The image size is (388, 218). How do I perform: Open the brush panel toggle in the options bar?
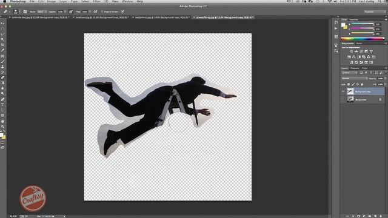25,12
